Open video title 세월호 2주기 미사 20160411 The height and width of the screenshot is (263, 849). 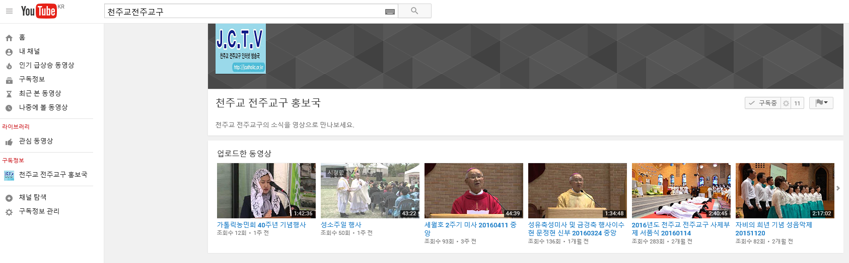[x=470, y=229]
